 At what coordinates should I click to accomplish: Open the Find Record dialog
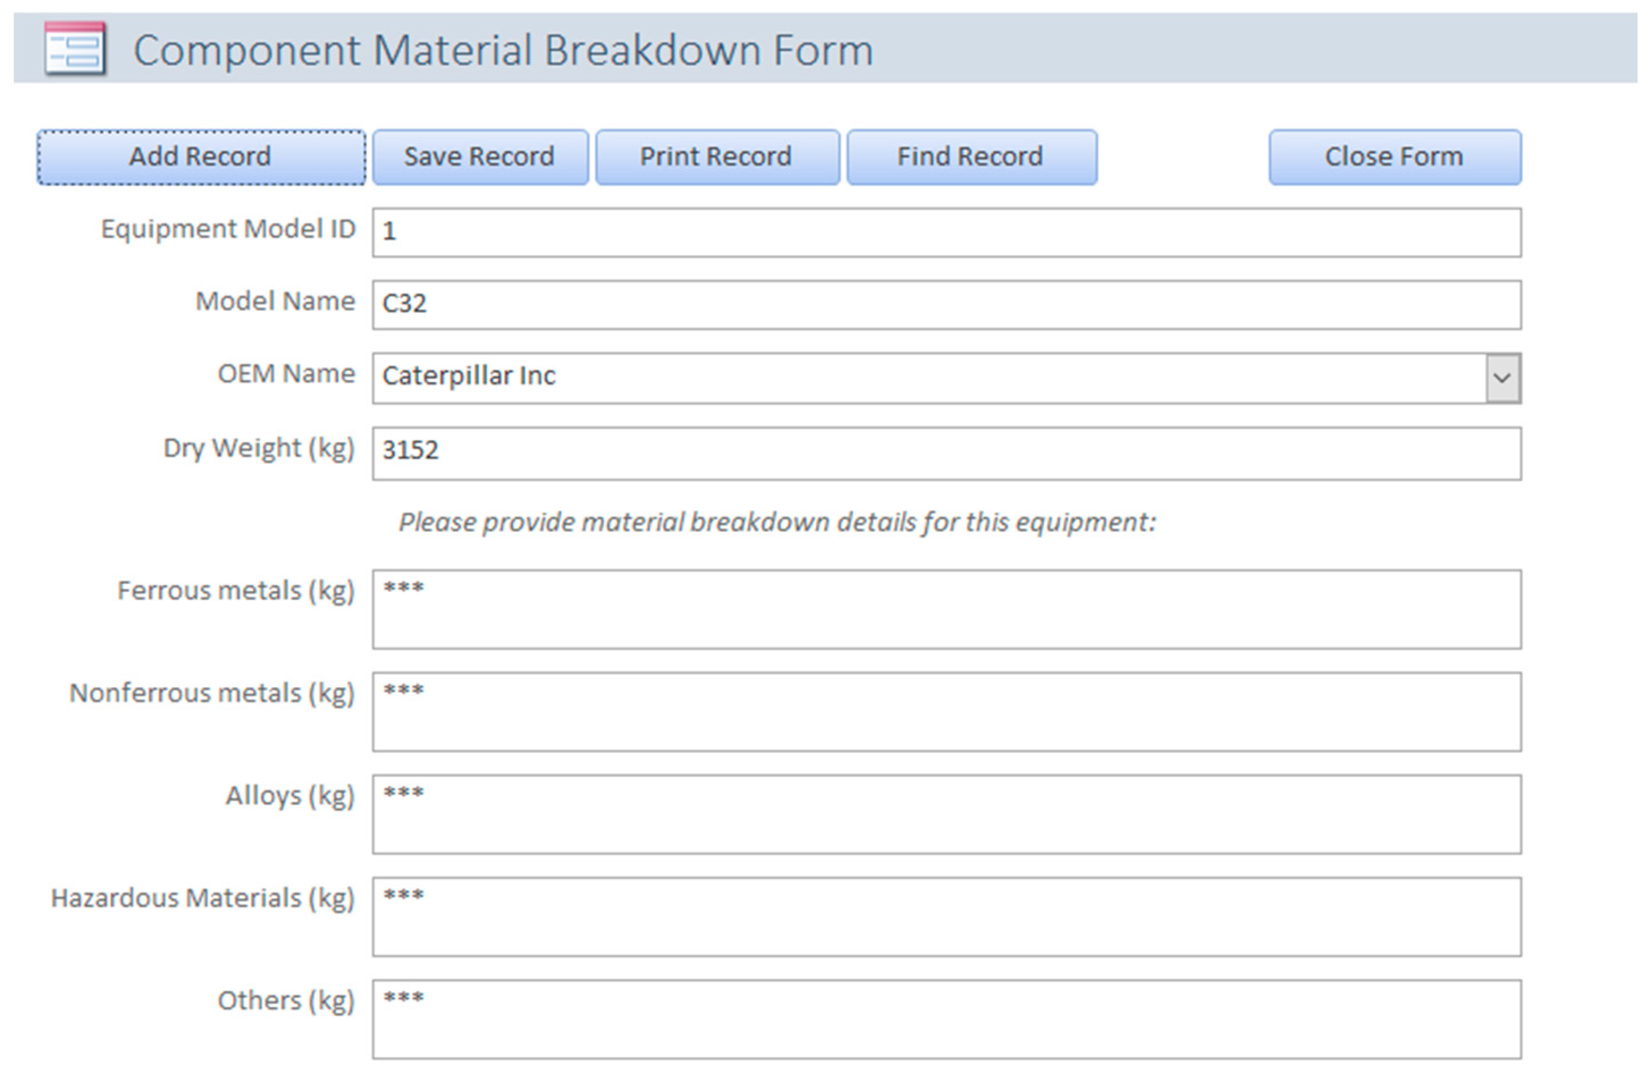(x=971, y=158)
